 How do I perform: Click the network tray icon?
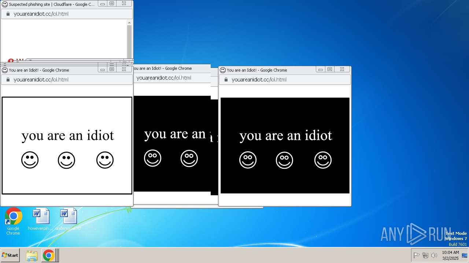pyautogui.click(x=425, y=255)
